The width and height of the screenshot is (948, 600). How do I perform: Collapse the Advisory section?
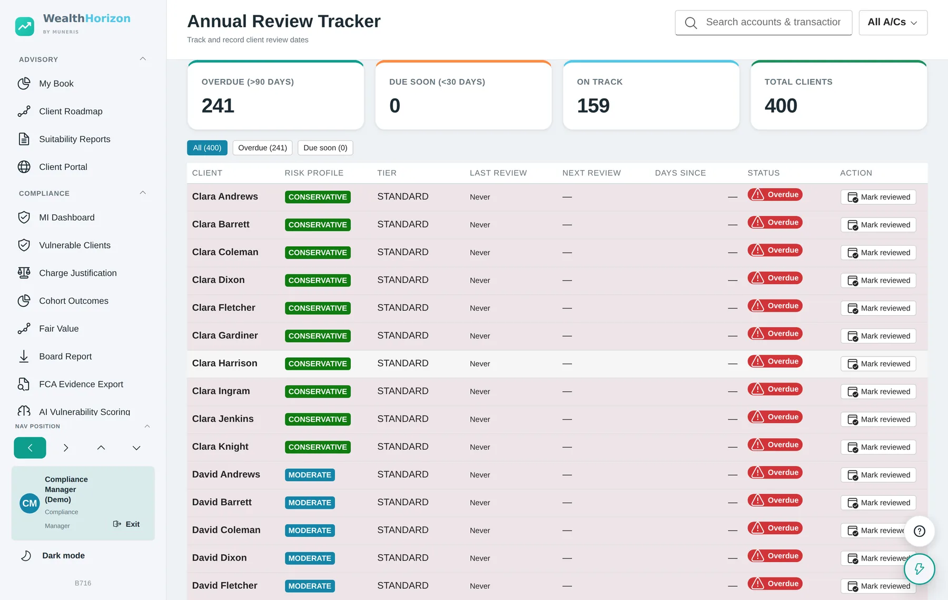[x=143, y=59]
